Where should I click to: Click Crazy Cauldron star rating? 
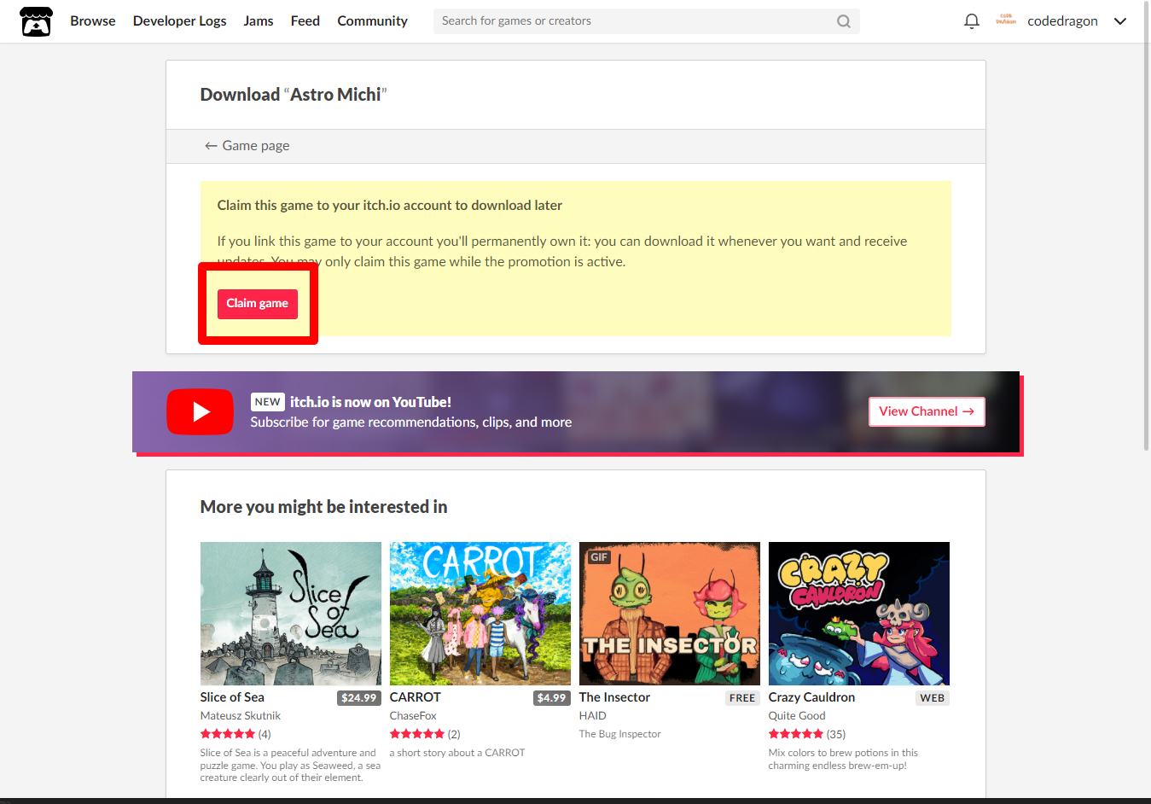point(796,734)
